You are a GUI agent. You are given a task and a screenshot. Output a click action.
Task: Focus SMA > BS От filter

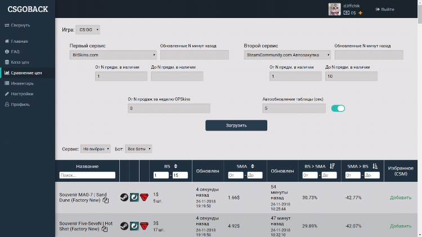(353, 175)
